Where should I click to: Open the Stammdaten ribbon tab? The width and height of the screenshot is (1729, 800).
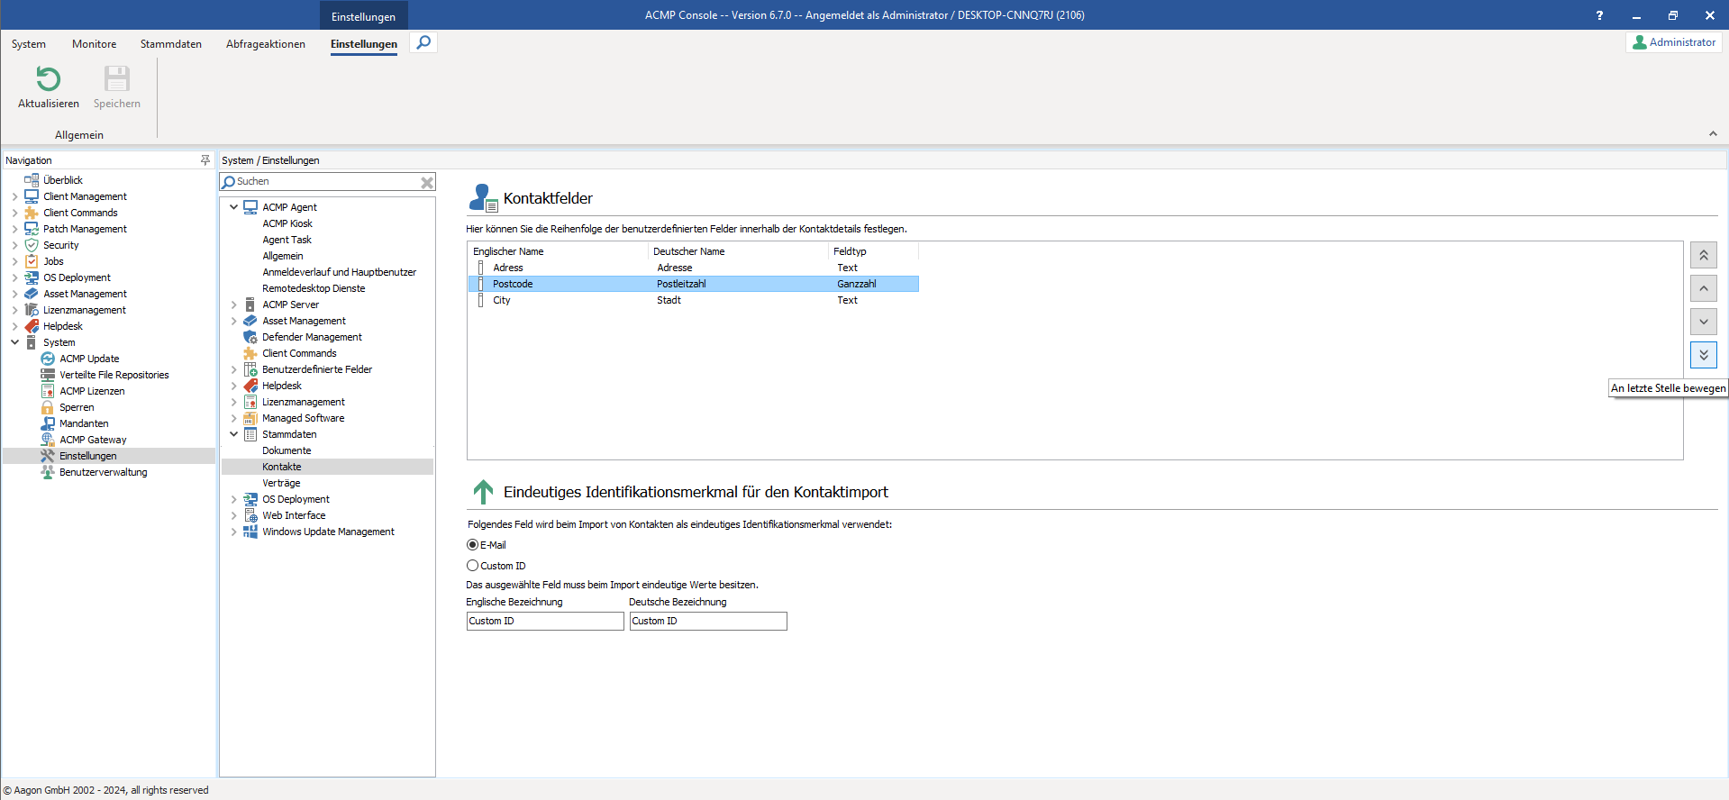point(170,44)
